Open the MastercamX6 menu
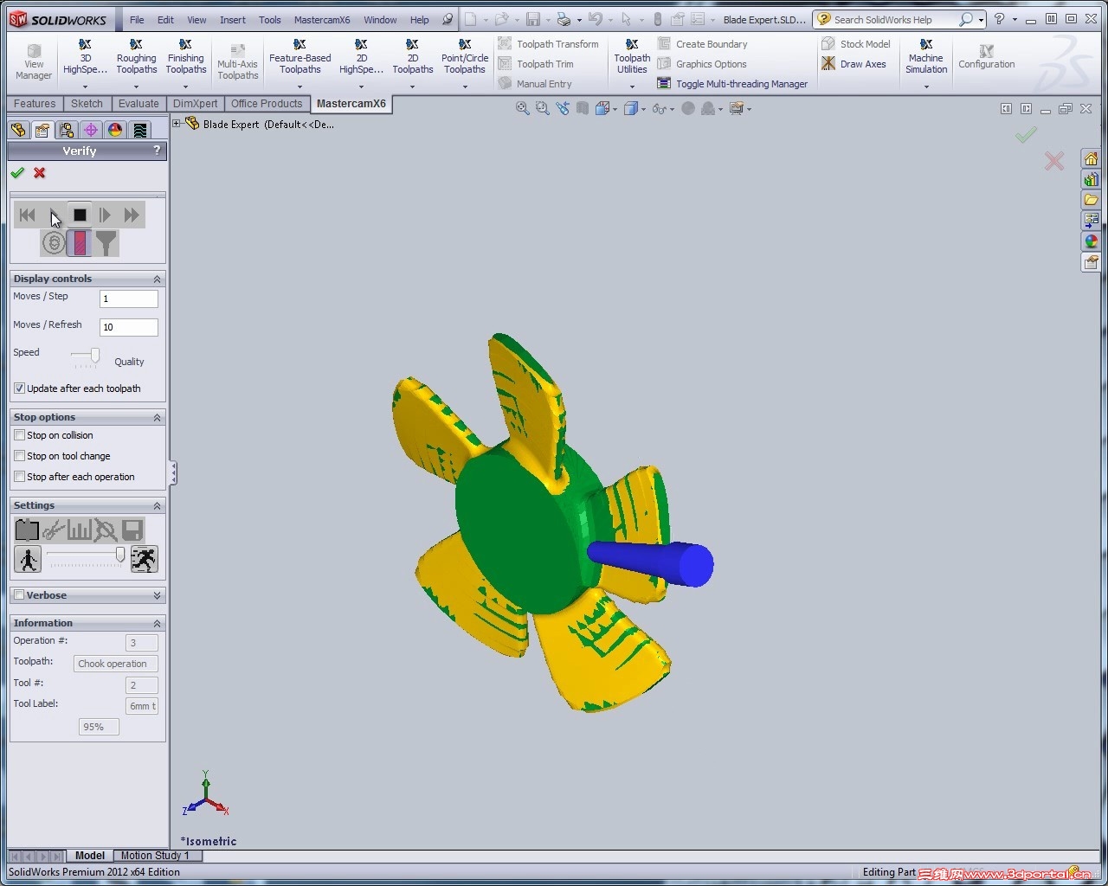1108x886 pixels. (322, 20)
